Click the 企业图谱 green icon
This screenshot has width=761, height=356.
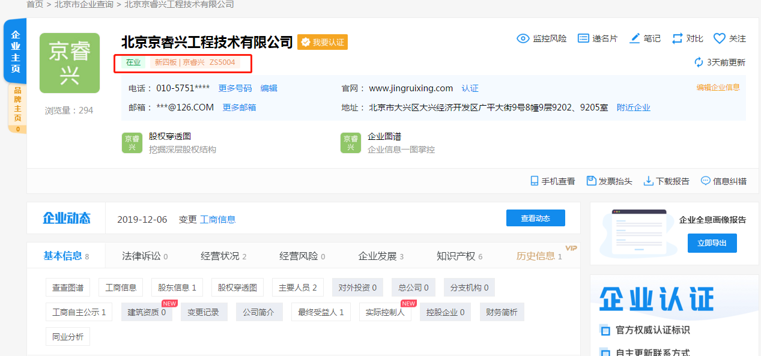(x=351, y=143)
